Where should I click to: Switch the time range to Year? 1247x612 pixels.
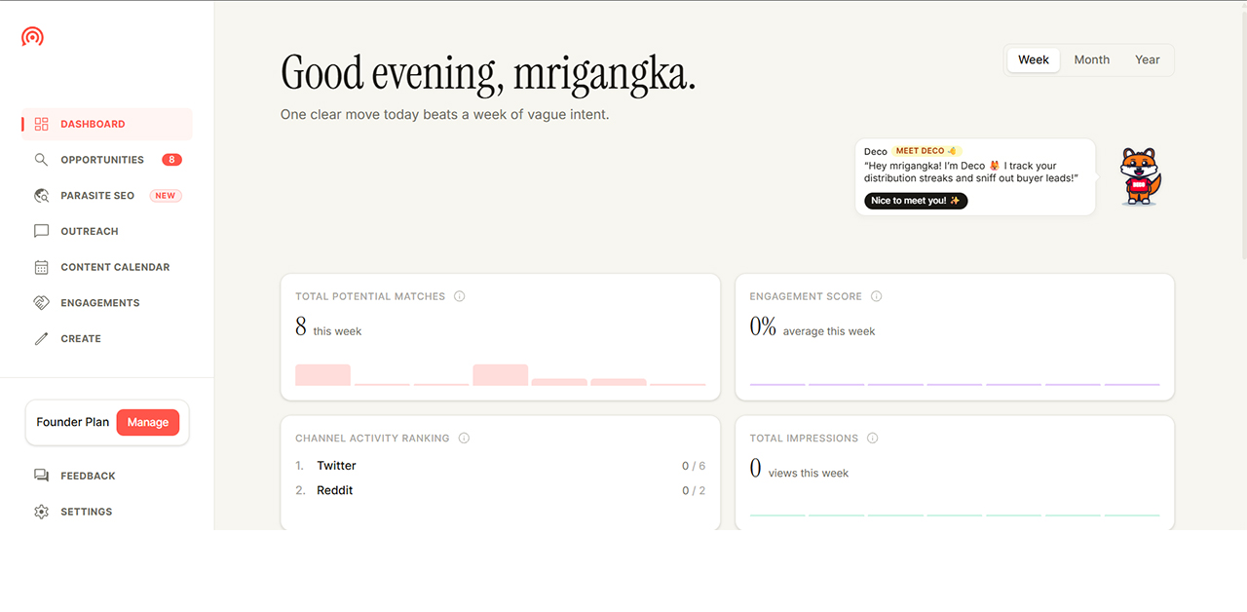(x=1148, y=59)
